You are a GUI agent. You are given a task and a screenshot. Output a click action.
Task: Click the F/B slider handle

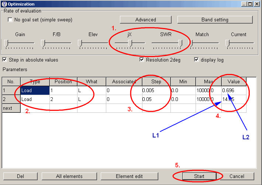point(43,43)
